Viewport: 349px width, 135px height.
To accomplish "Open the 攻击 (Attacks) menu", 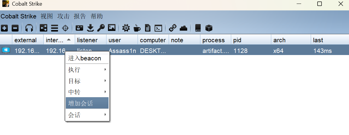I will click(63, 16).
